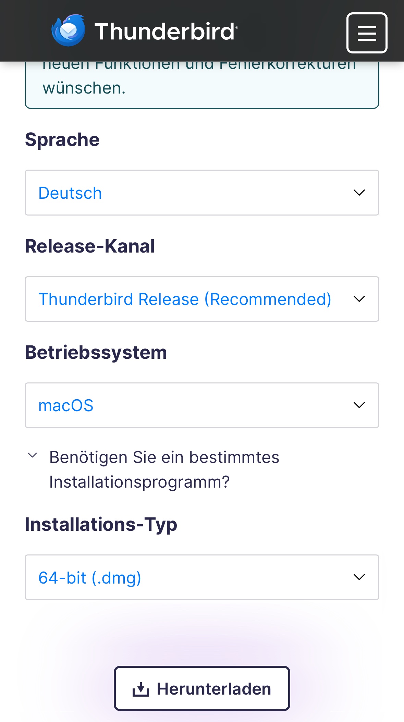Image resolution: width=404 pixels, height=722 pixels.
Task: Open the Thunderbird Release (Recommended) dropdown
Action: (x=185, y=299)
